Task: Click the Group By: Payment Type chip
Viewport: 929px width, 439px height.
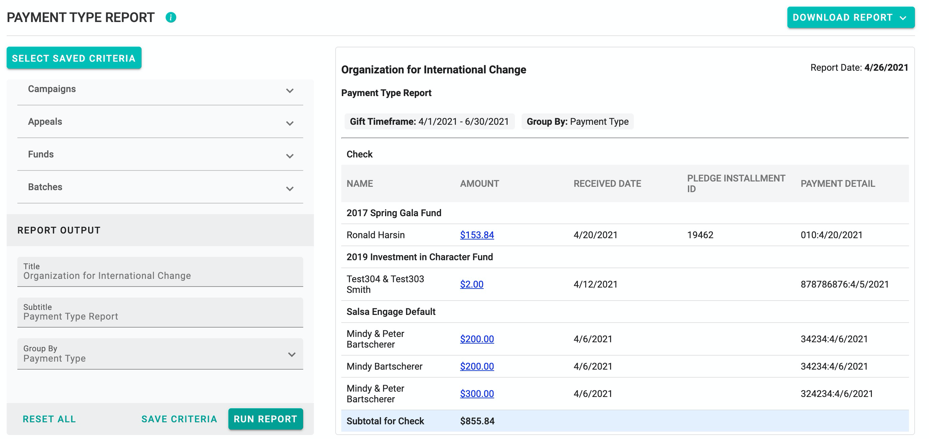Action: click(x=577, y=121)
